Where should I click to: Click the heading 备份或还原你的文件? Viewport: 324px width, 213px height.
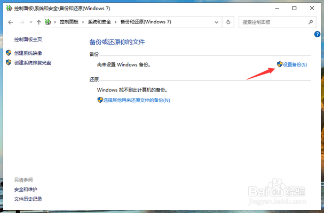coord(117,42)
